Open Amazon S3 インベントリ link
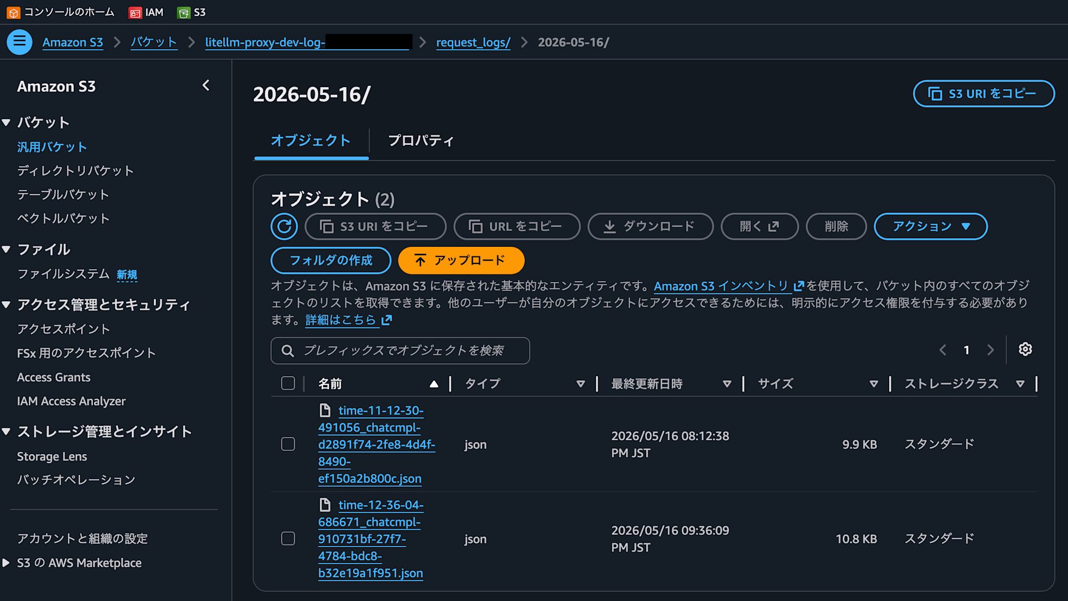The width and height of the screenshot is (1068, 601). pyautogui.click(x=729, y=286)
